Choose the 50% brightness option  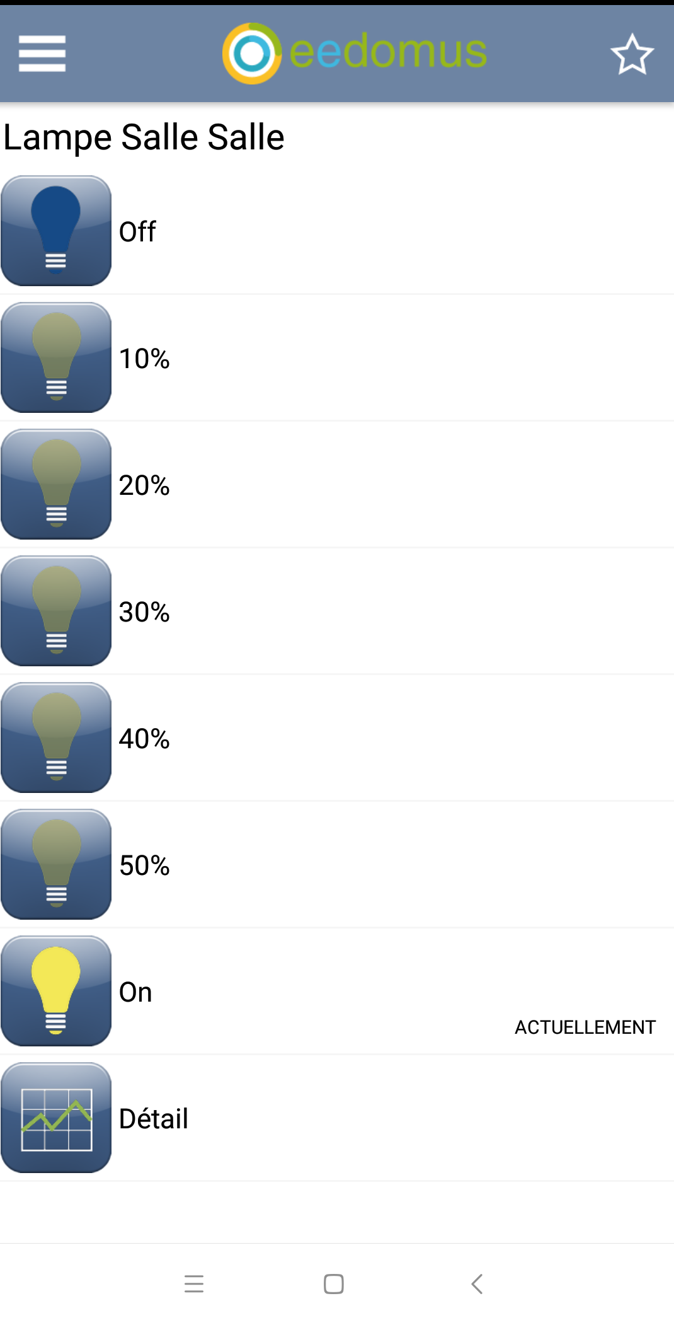click(337, 864)
